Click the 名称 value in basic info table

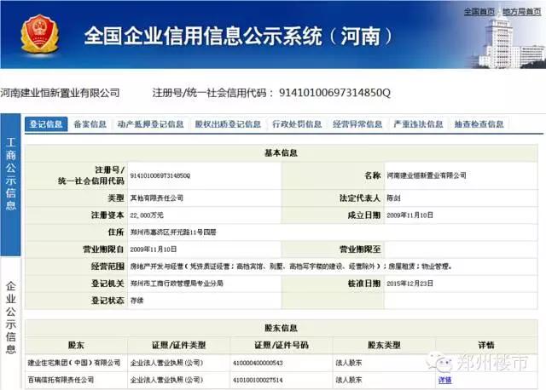point(427,175)
